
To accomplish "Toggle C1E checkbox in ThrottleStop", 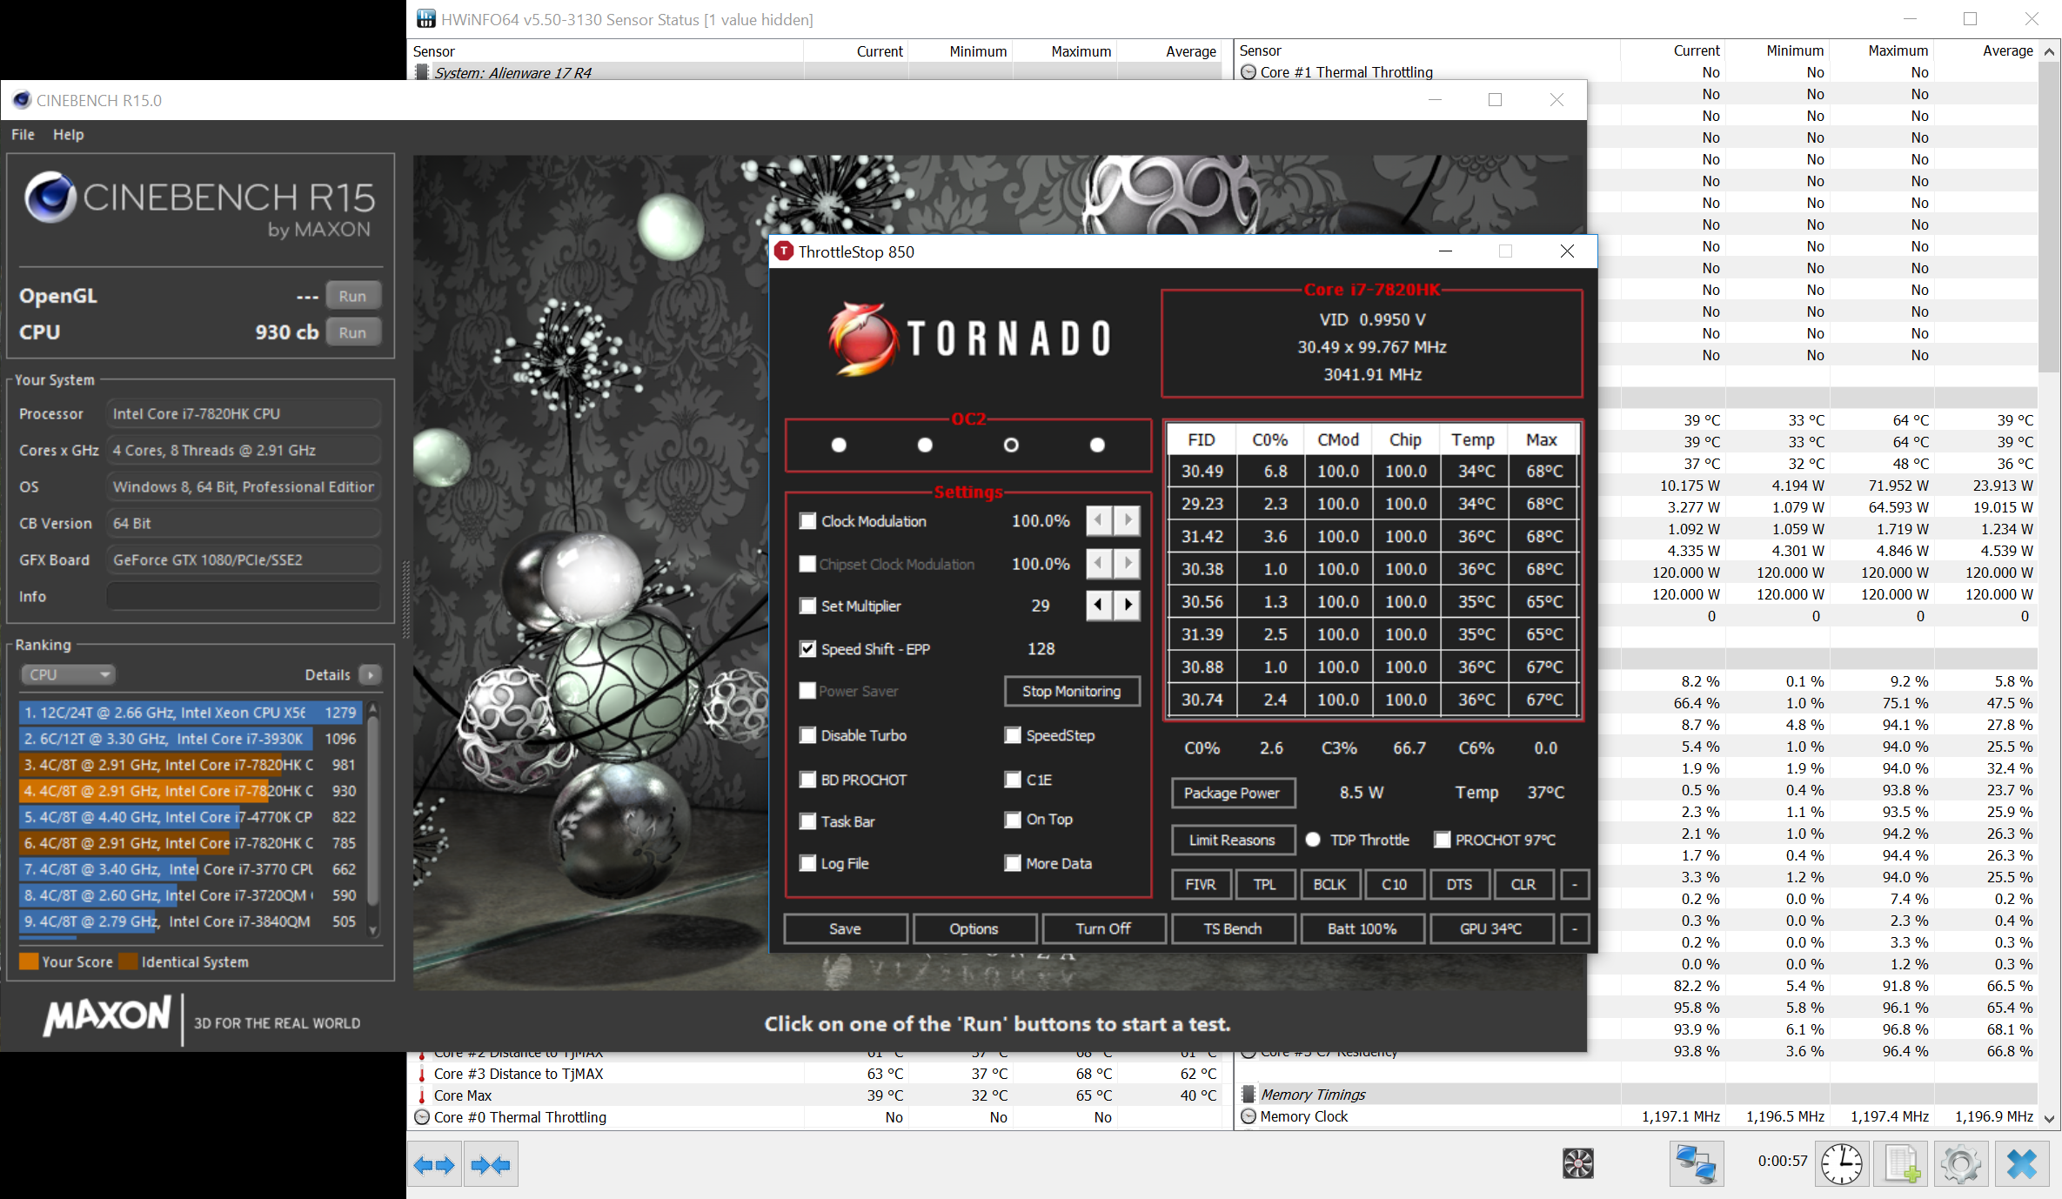I will 1012,780.
